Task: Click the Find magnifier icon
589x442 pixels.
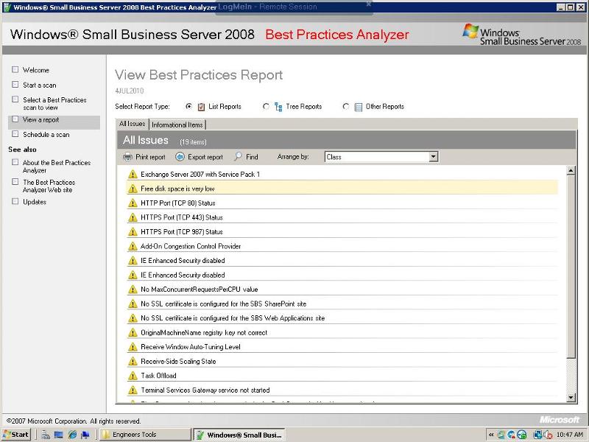Action: tap(238, 157)
